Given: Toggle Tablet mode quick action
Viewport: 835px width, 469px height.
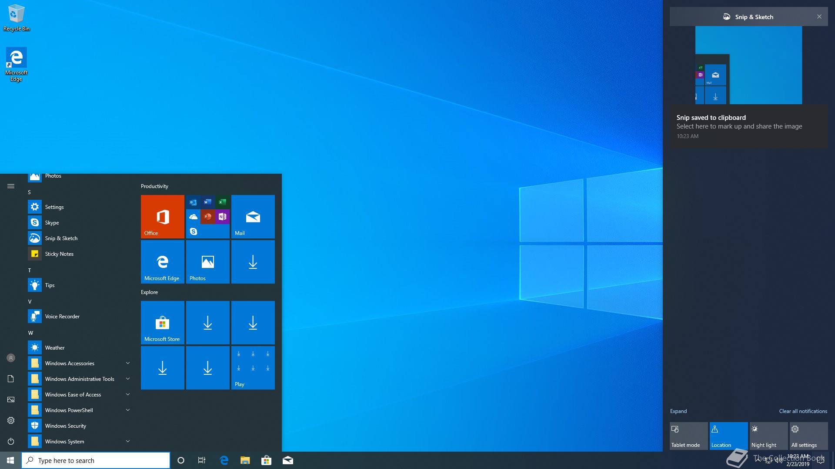Looking at the screenshot, I should [689, 436].
